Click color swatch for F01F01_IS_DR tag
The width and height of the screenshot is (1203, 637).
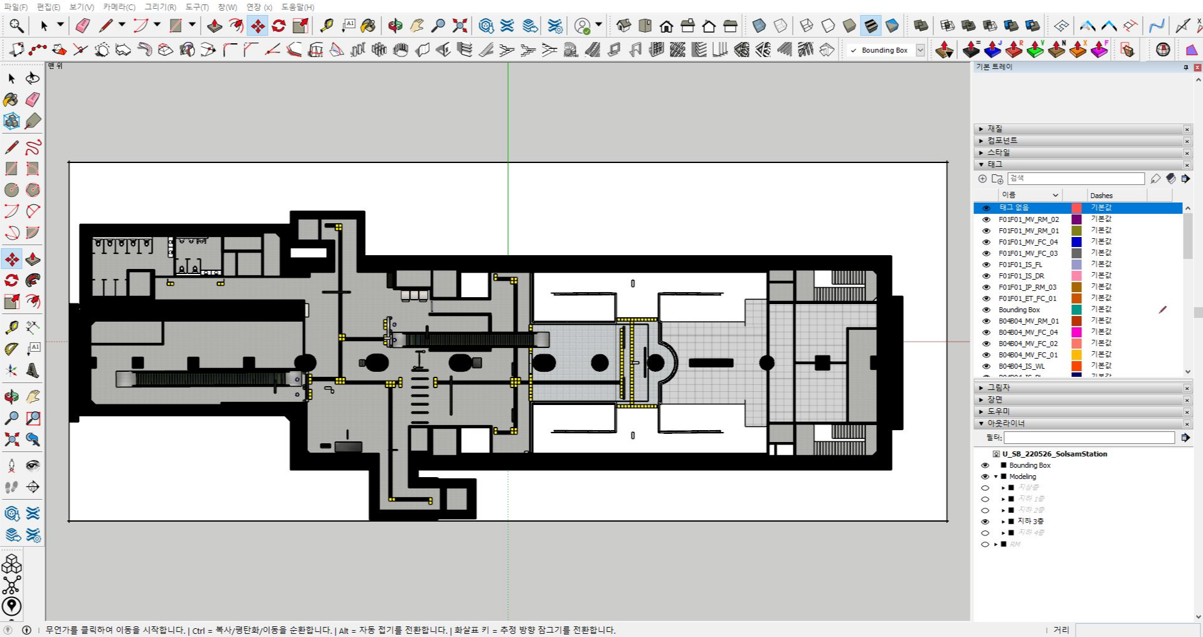(1076, 276)
